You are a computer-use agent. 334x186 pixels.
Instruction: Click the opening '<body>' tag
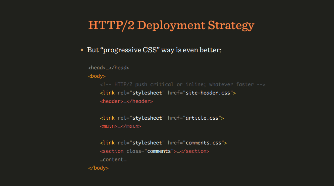[x=97, y=76]
